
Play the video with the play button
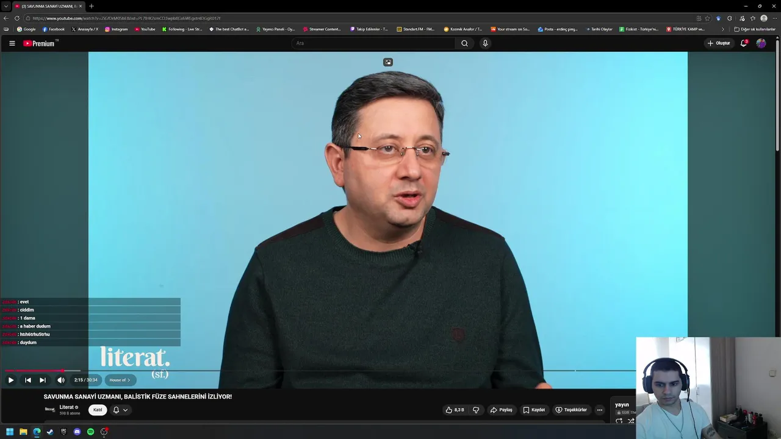[x=11, y=380]
